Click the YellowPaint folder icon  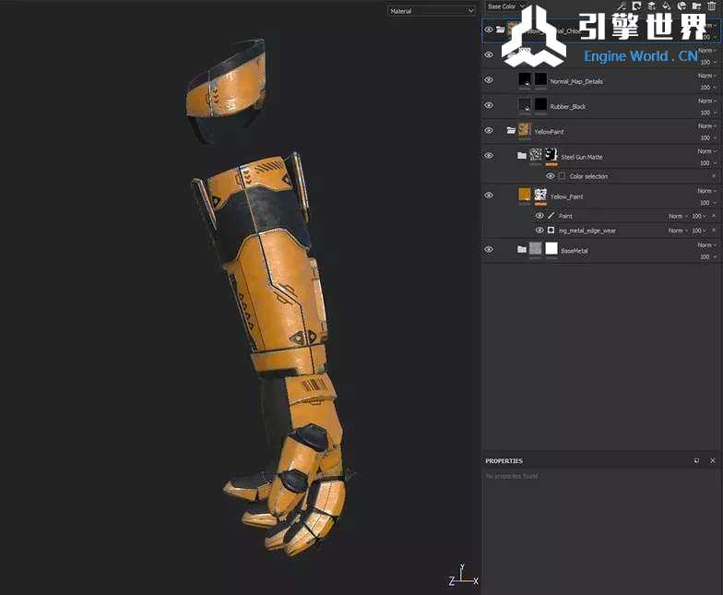511,131
